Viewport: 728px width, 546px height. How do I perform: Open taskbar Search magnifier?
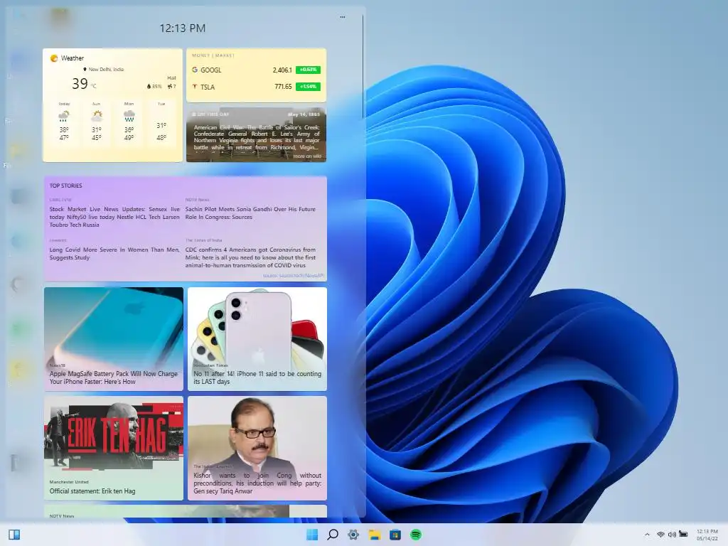coord(333,535)
